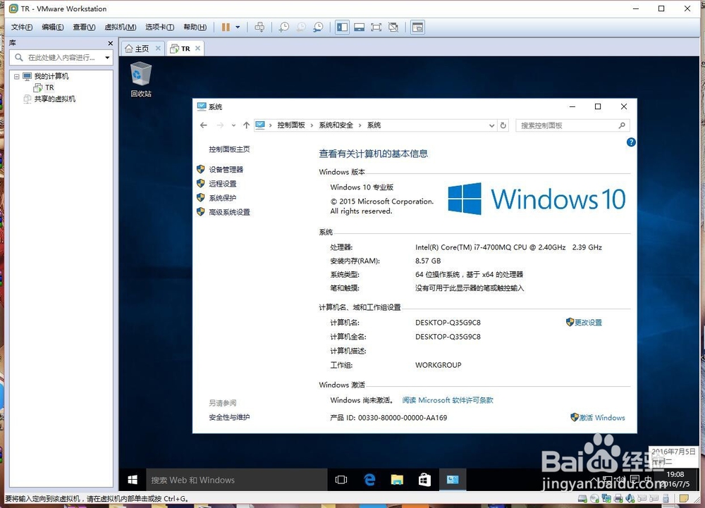The width and height of the screenshot is (705, 508).
Task: Switch to Unity mode icon
Action: coord(393,27)
